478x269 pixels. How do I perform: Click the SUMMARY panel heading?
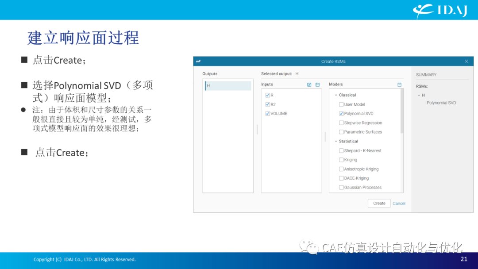click(x=426, y=75)
